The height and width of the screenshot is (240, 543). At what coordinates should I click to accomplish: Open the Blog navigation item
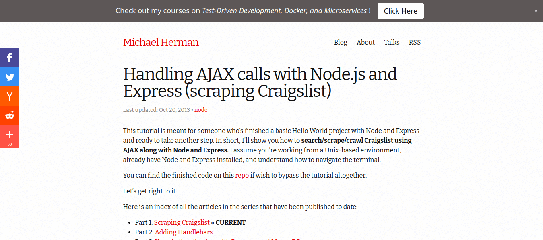pos(341,42)
